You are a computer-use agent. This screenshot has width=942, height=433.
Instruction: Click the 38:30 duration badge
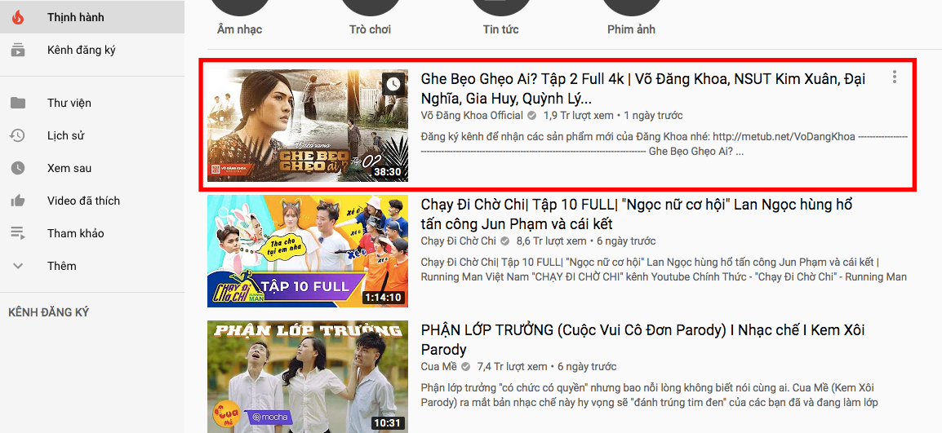388,172
